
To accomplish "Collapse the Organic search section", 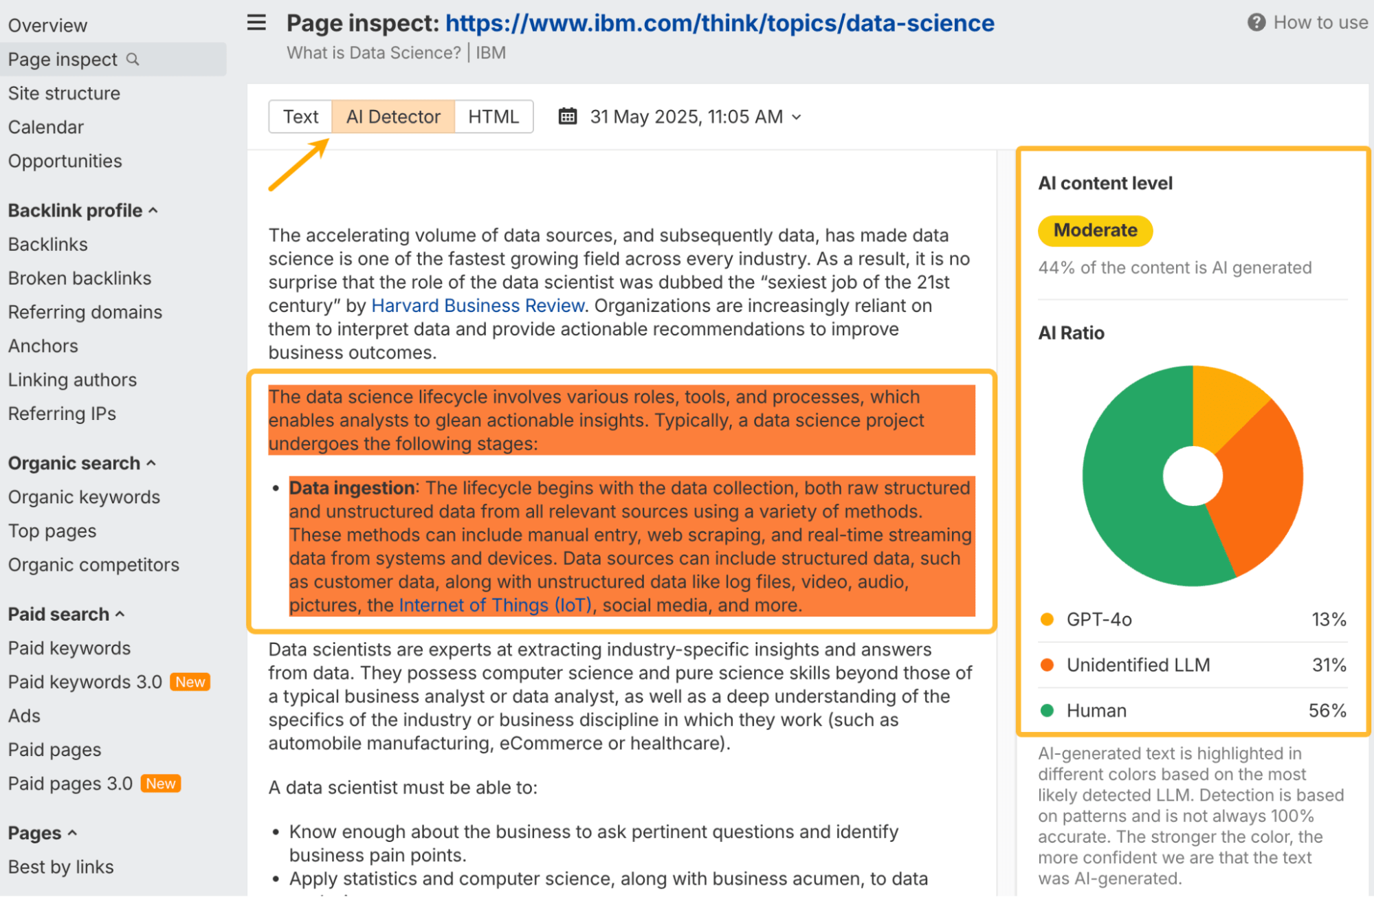I will (x=151, y=464).
